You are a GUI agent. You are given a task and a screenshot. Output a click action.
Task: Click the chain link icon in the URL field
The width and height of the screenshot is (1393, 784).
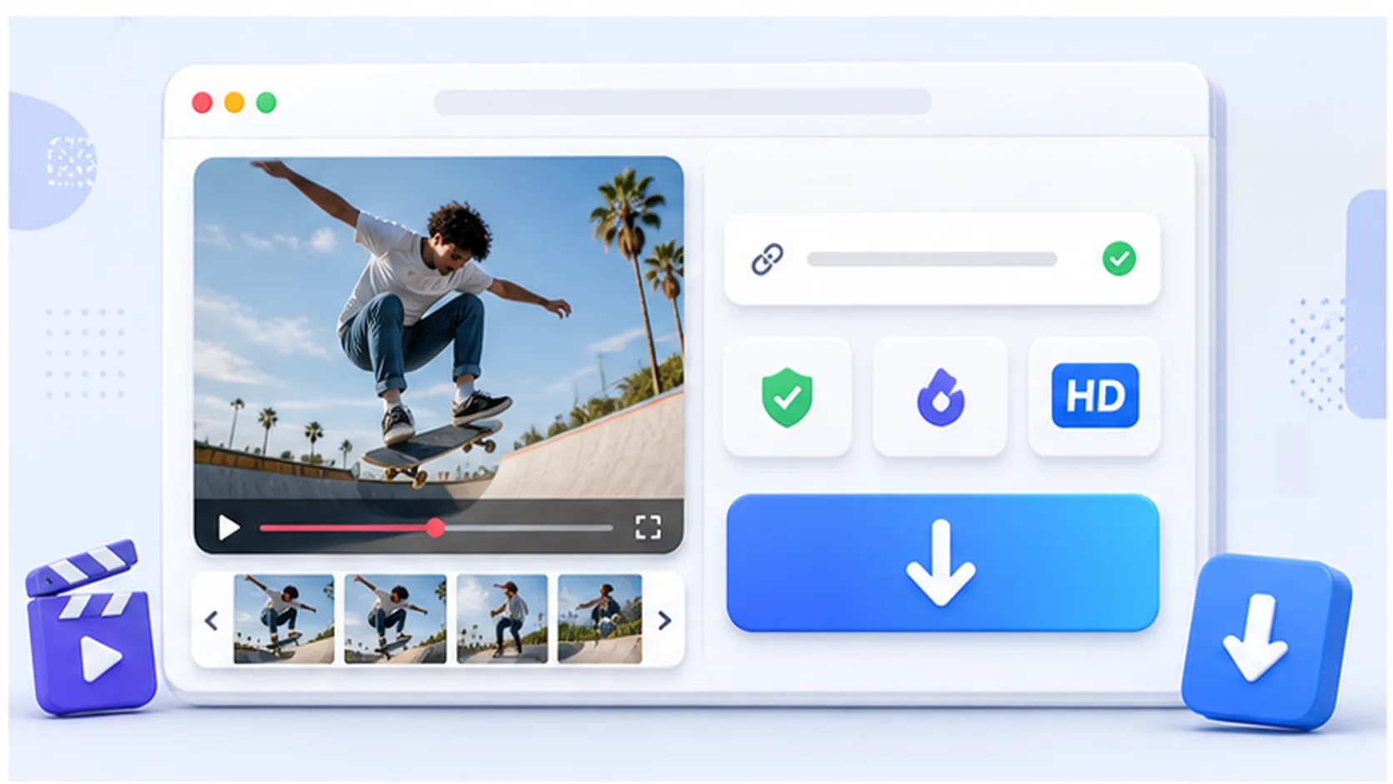(767, 259)
